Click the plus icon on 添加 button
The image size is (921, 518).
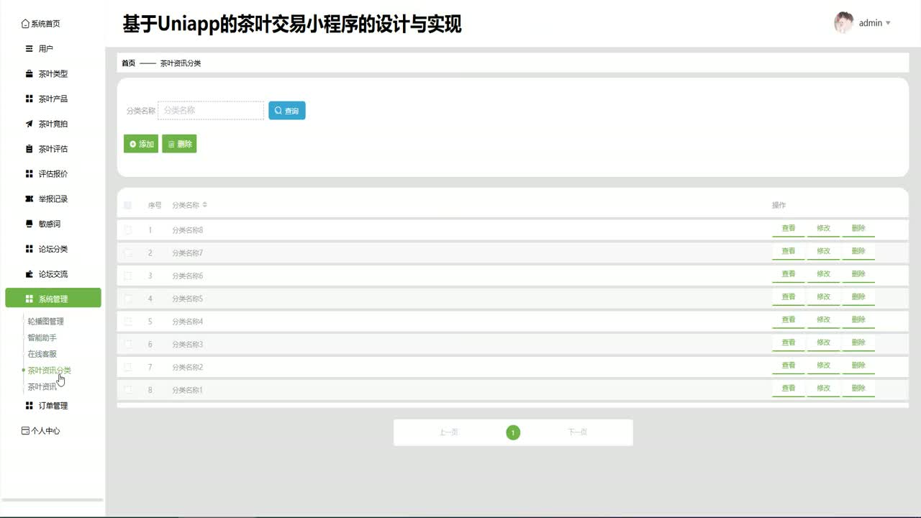[133, 144]
